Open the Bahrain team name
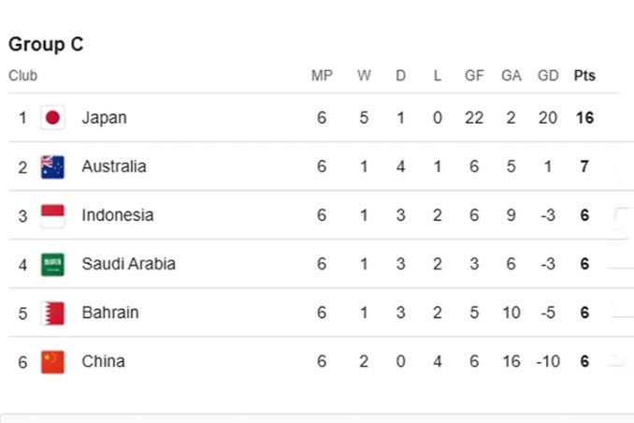Image resolution: width=634 pixels, height=423 pixels. pos(109,313)
